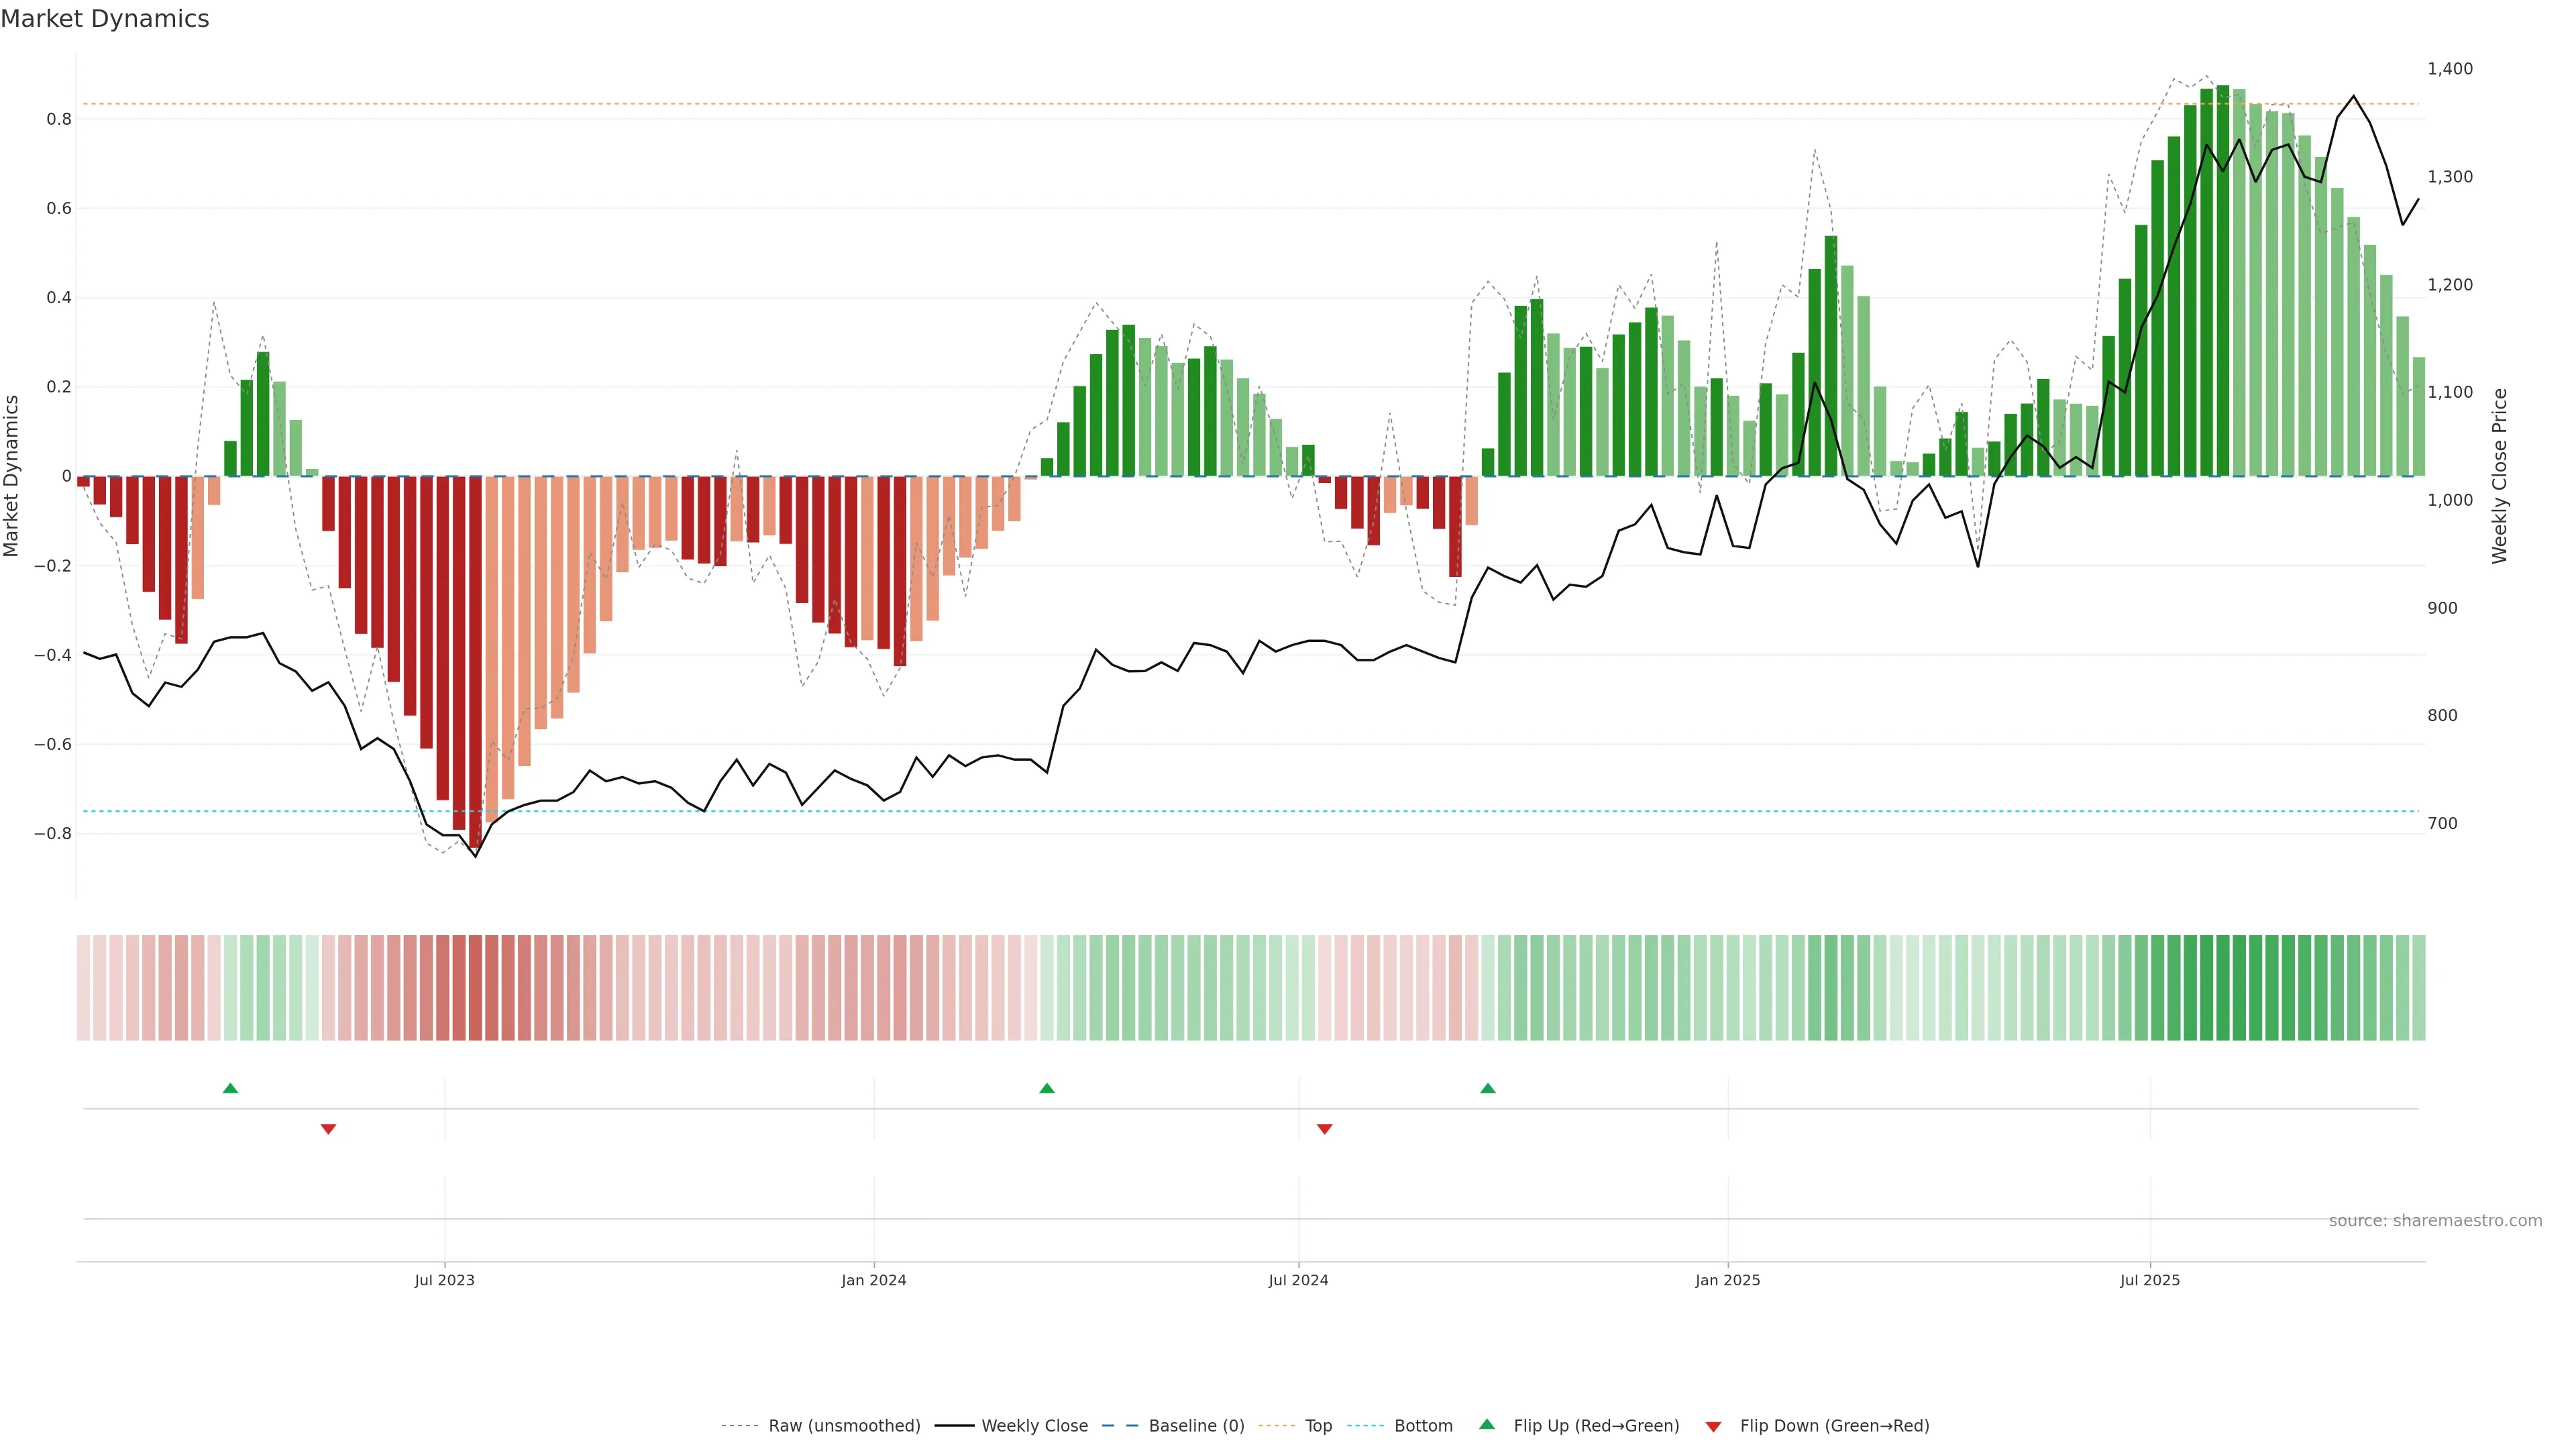Viewport: 2576px width, 1449px height.
Task: Click the first green Flip Up triangle marker
Action: tap(230, 1088)
